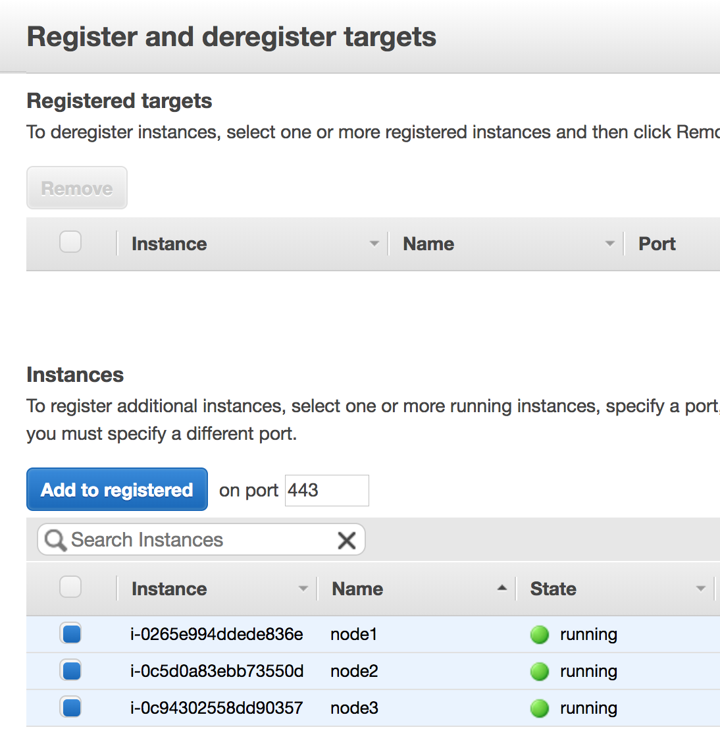Open Instance column dropdown in Instances table
The width and height of the screenshot is (720, 748).
pos(303,589)
